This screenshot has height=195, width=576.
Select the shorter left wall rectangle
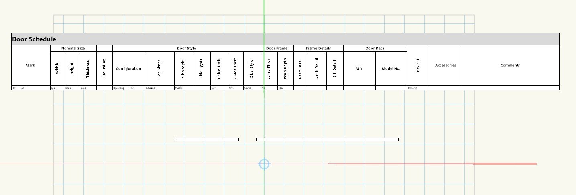click(206, 140)
